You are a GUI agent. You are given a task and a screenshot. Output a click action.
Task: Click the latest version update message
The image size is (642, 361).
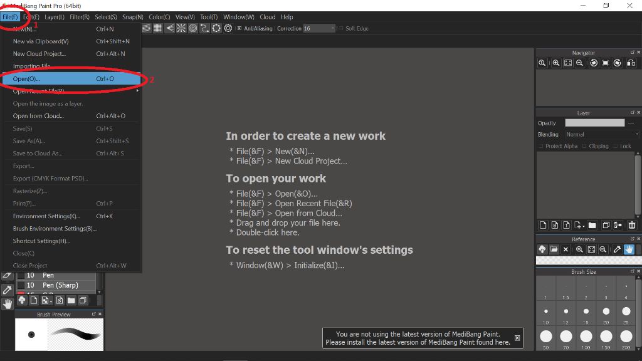(x=418, y=338)
